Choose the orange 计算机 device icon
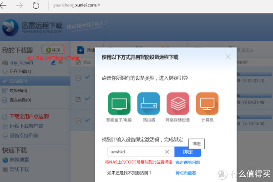 [x=207, y=104]
